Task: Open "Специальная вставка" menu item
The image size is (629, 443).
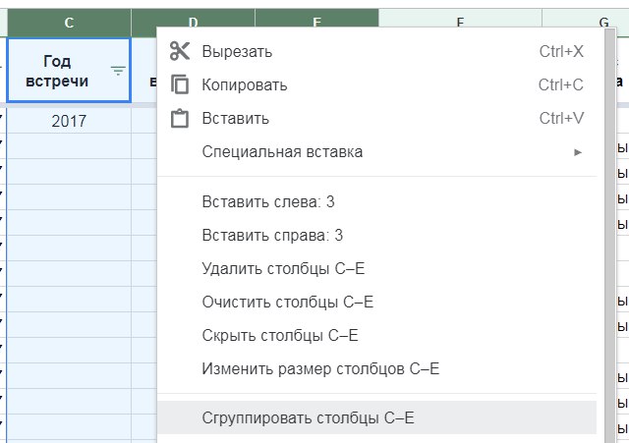Action: (282, 151)
